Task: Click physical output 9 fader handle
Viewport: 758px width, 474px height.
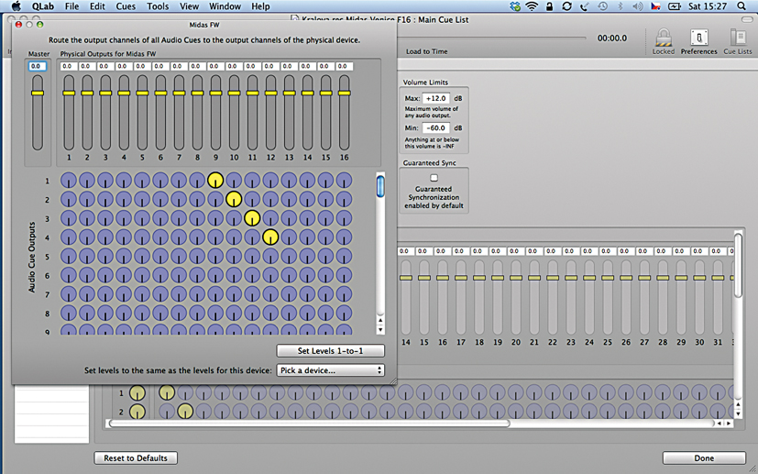Action: [x=215, y=93]
